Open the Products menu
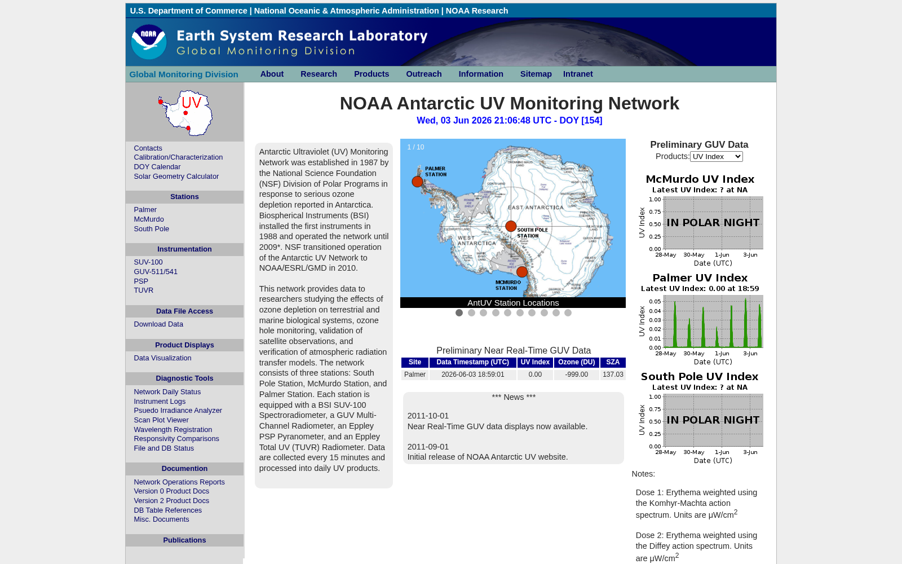The width and height of the screenshot is (902, 564). (x=372, y=74)
